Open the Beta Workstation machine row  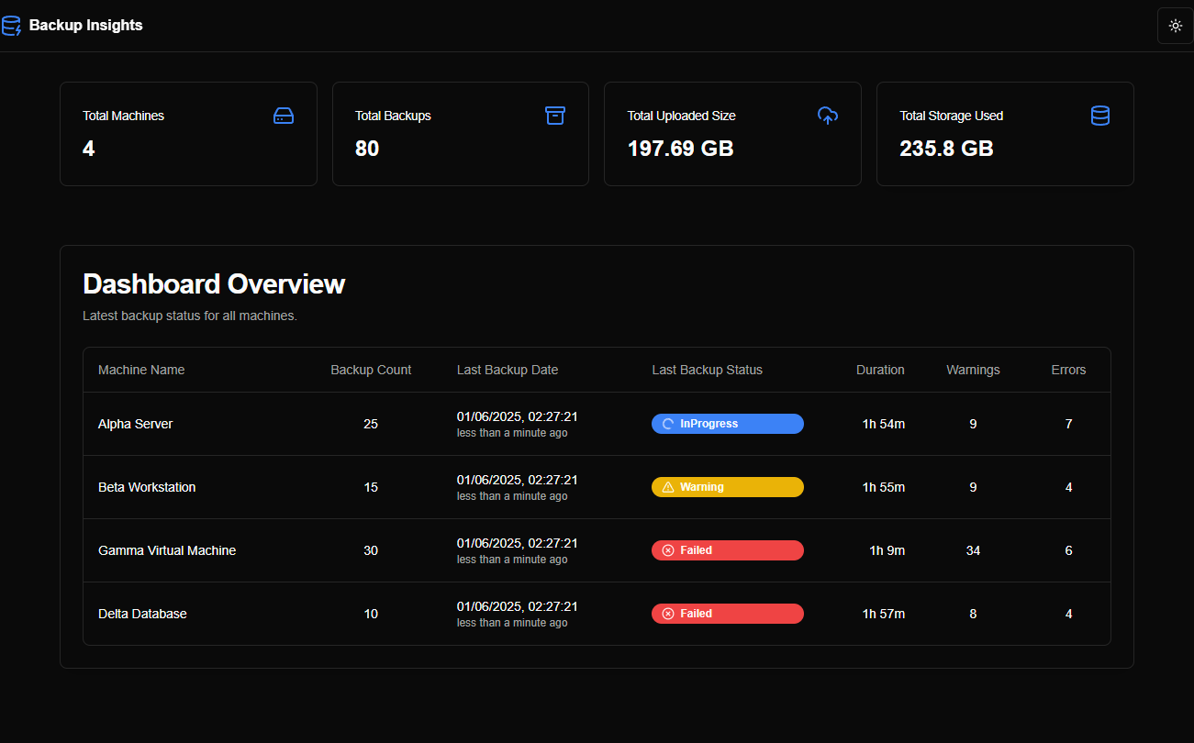coord(147,487)
